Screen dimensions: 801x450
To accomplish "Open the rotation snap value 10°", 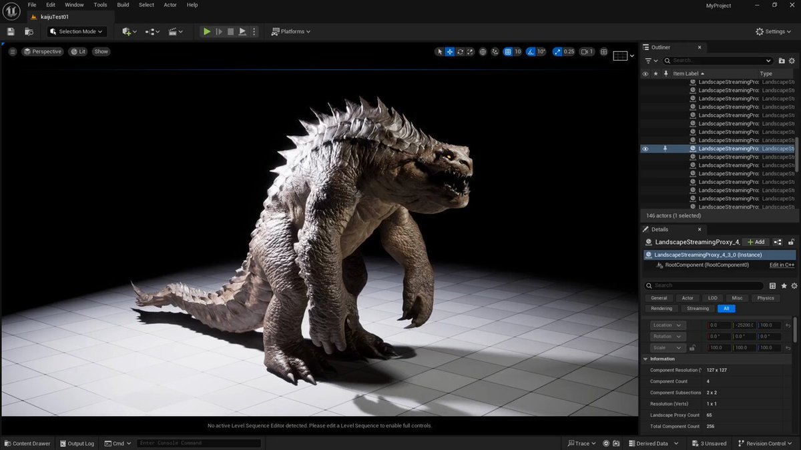I will pos(541,51).
